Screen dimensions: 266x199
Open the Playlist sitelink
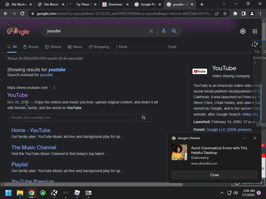[x=20, y=165]
